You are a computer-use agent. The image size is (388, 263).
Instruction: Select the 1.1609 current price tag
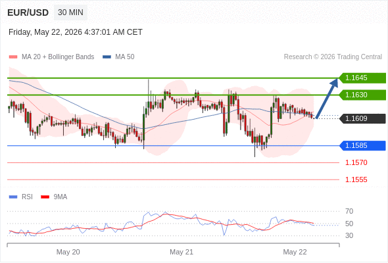click(362, 119)
